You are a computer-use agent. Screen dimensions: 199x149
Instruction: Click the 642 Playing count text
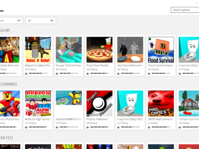click(x=92, y=70)
